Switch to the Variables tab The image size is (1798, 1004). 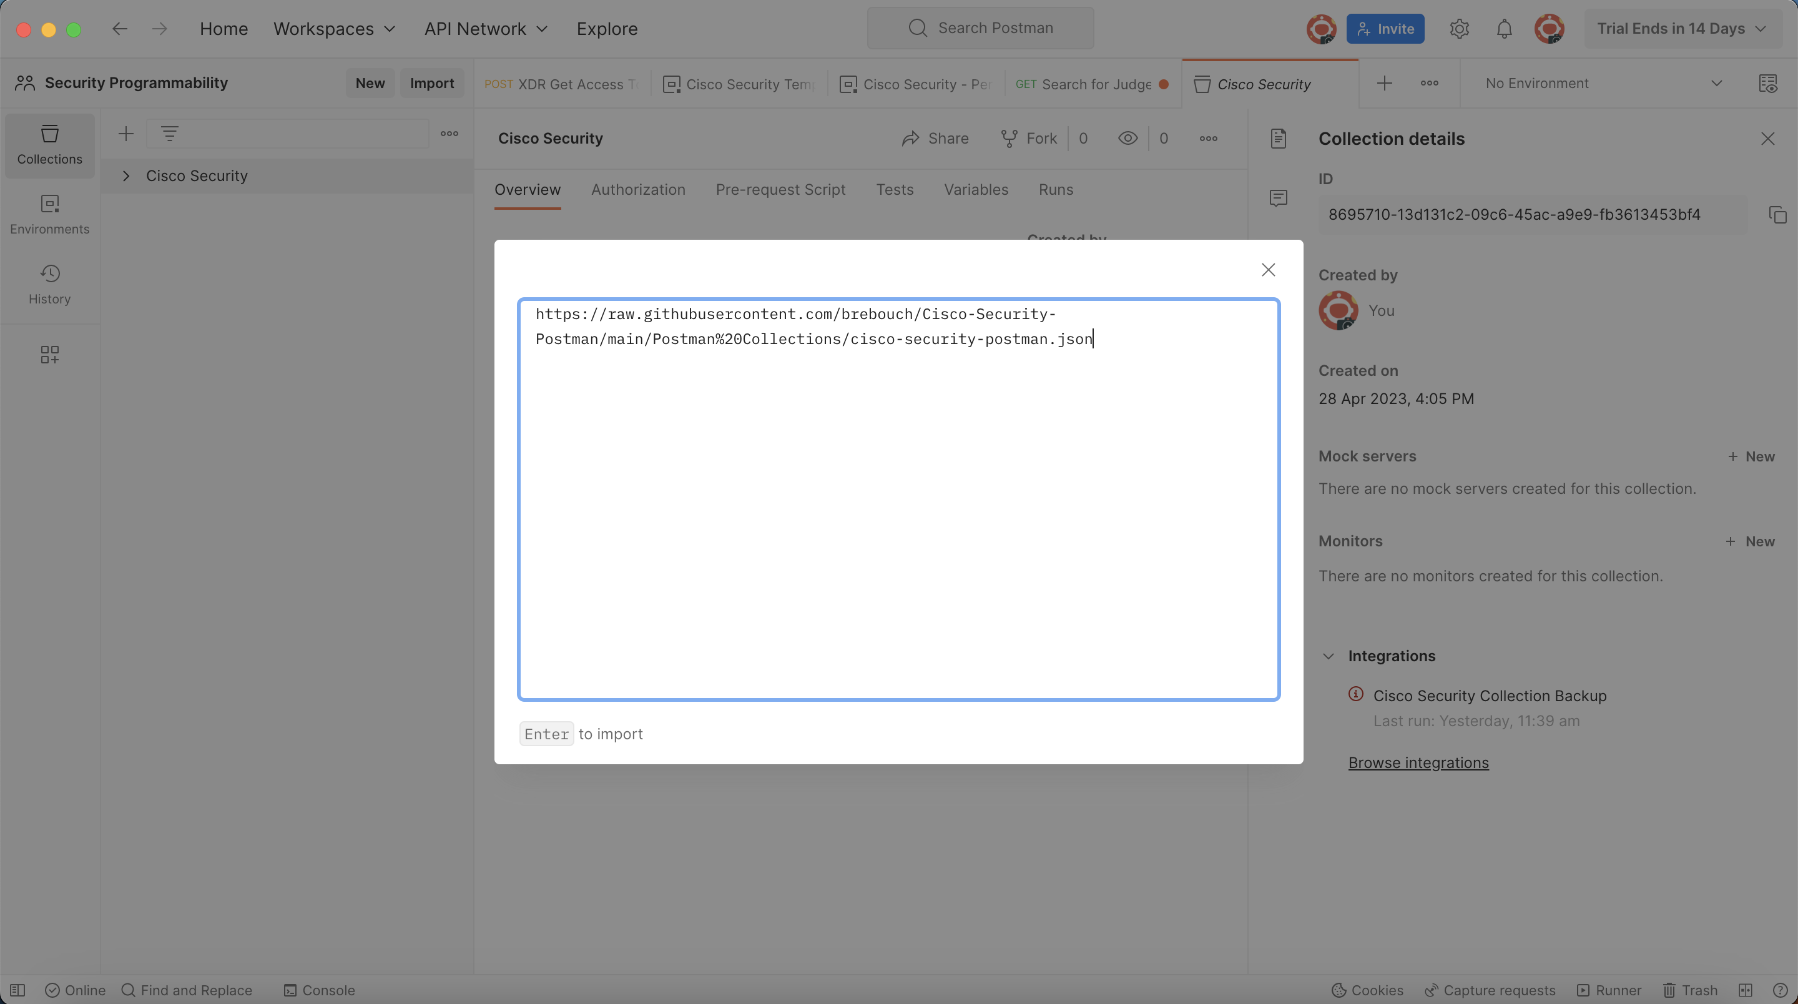[x=976, y=190]
